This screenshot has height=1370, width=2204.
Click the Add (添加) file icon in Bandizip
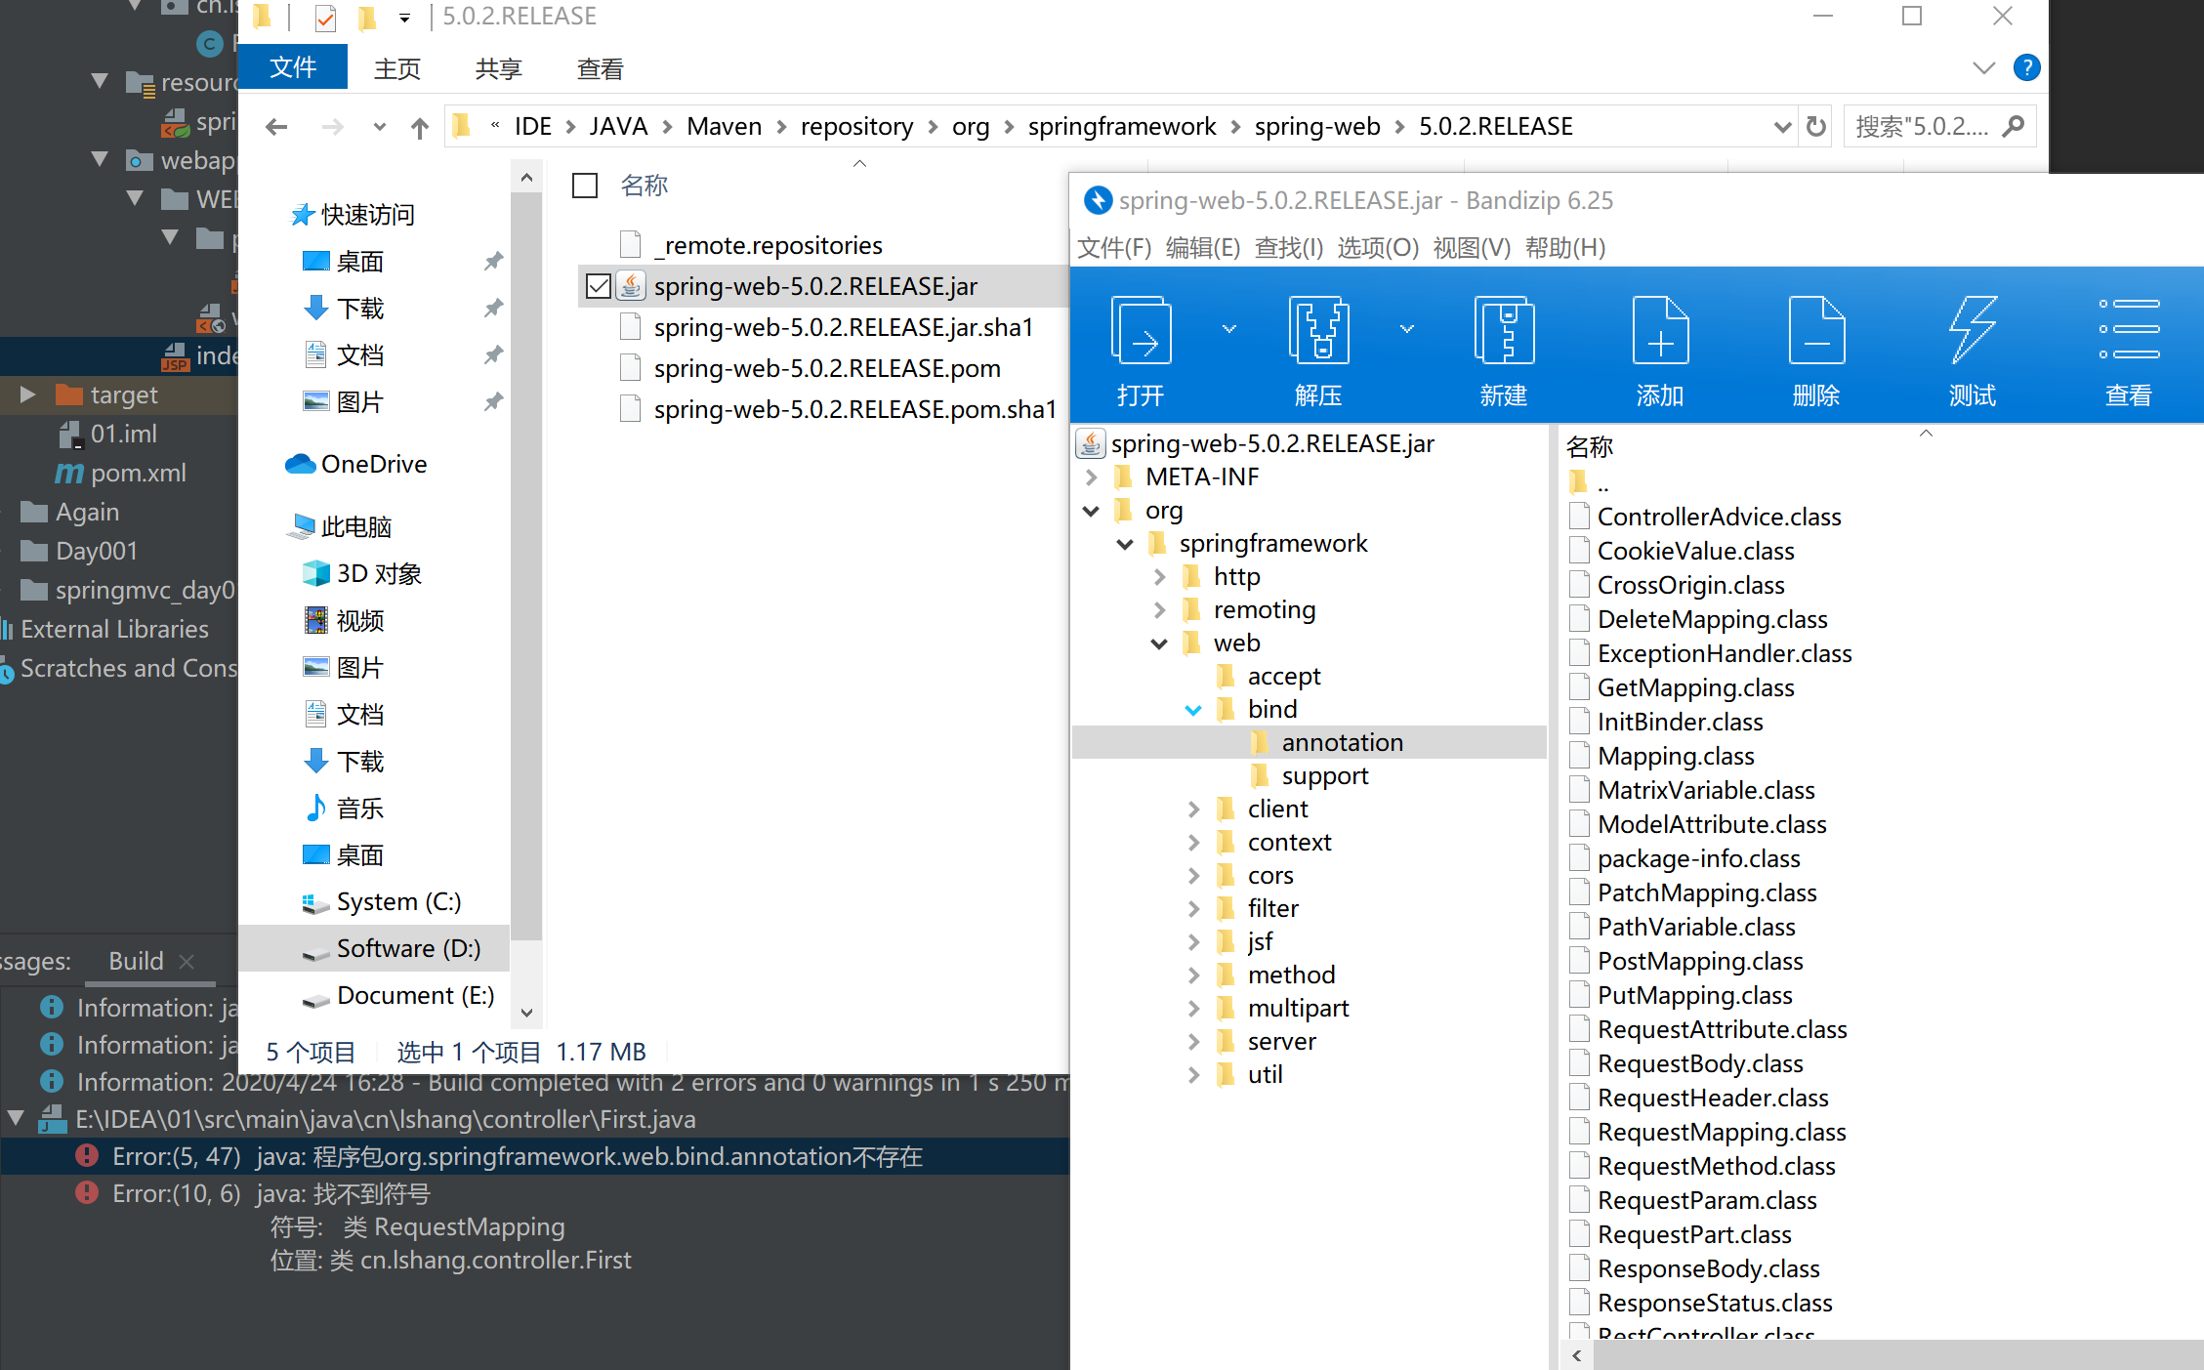tap(1659, 332)
